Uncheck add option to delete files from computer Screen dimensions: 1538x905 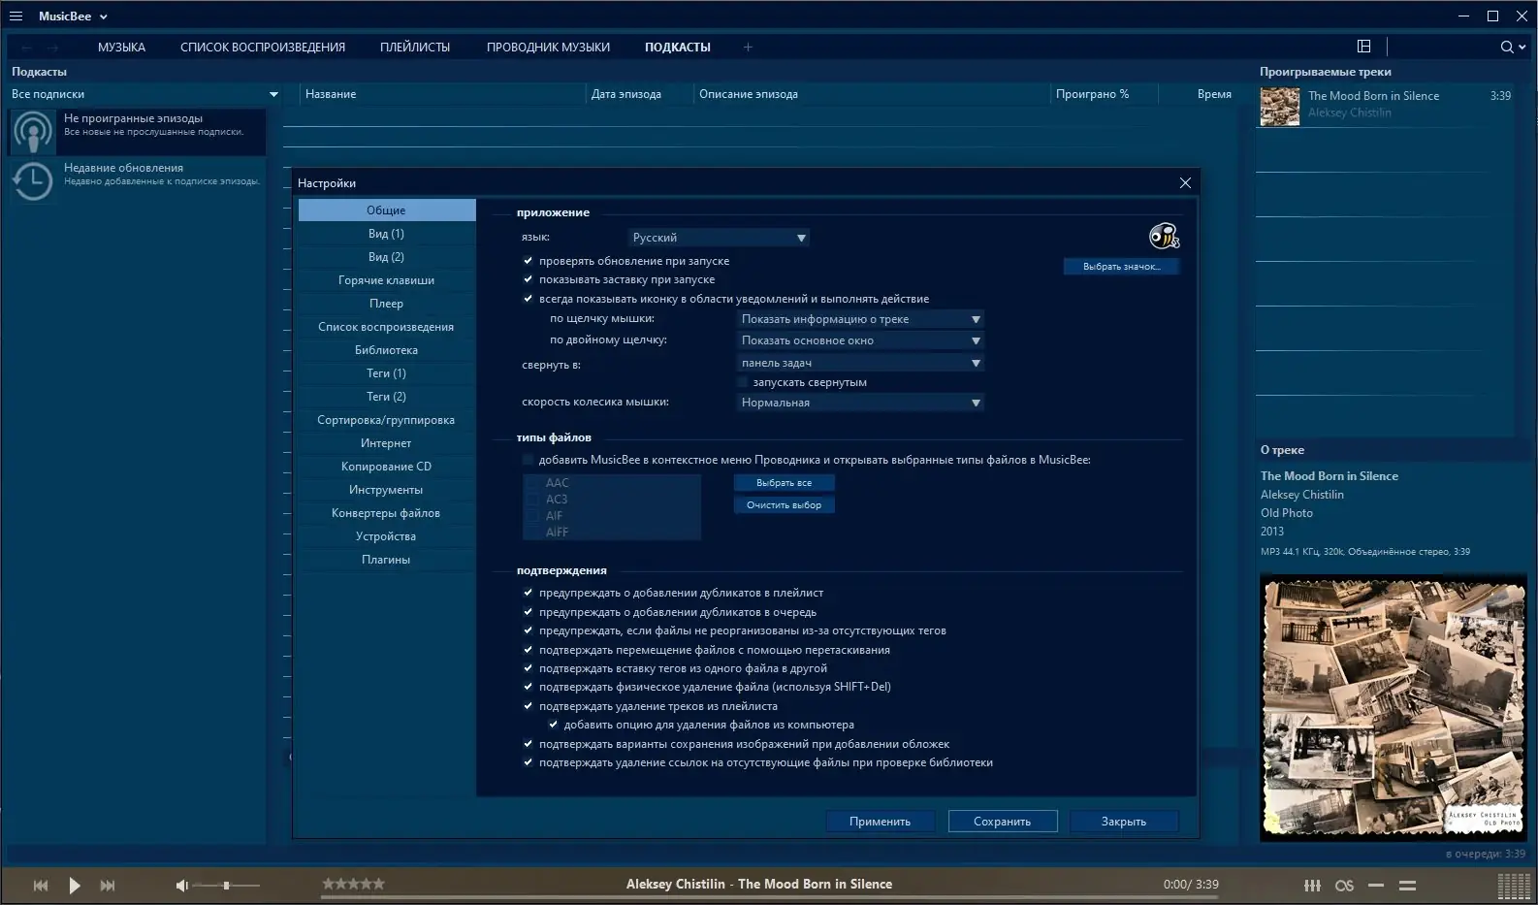click(553, 725)
